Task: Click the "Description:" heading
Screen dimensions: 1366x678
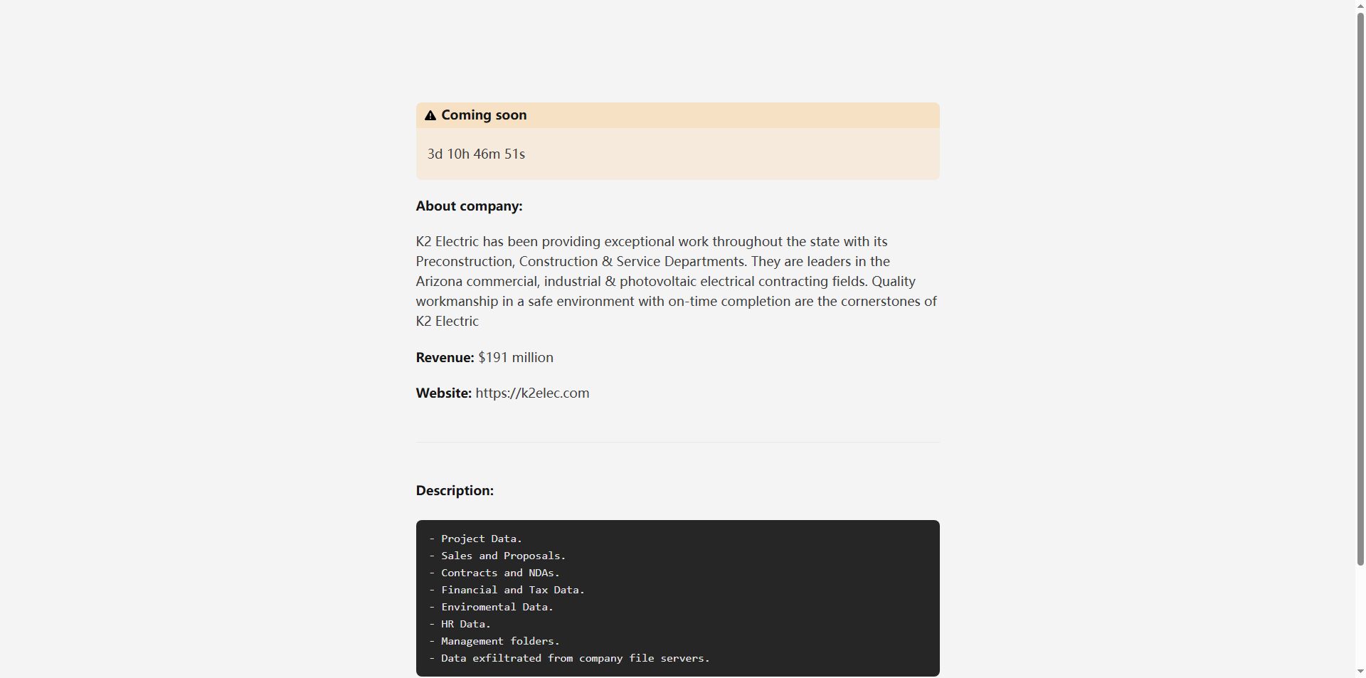Action: point(455,491)
